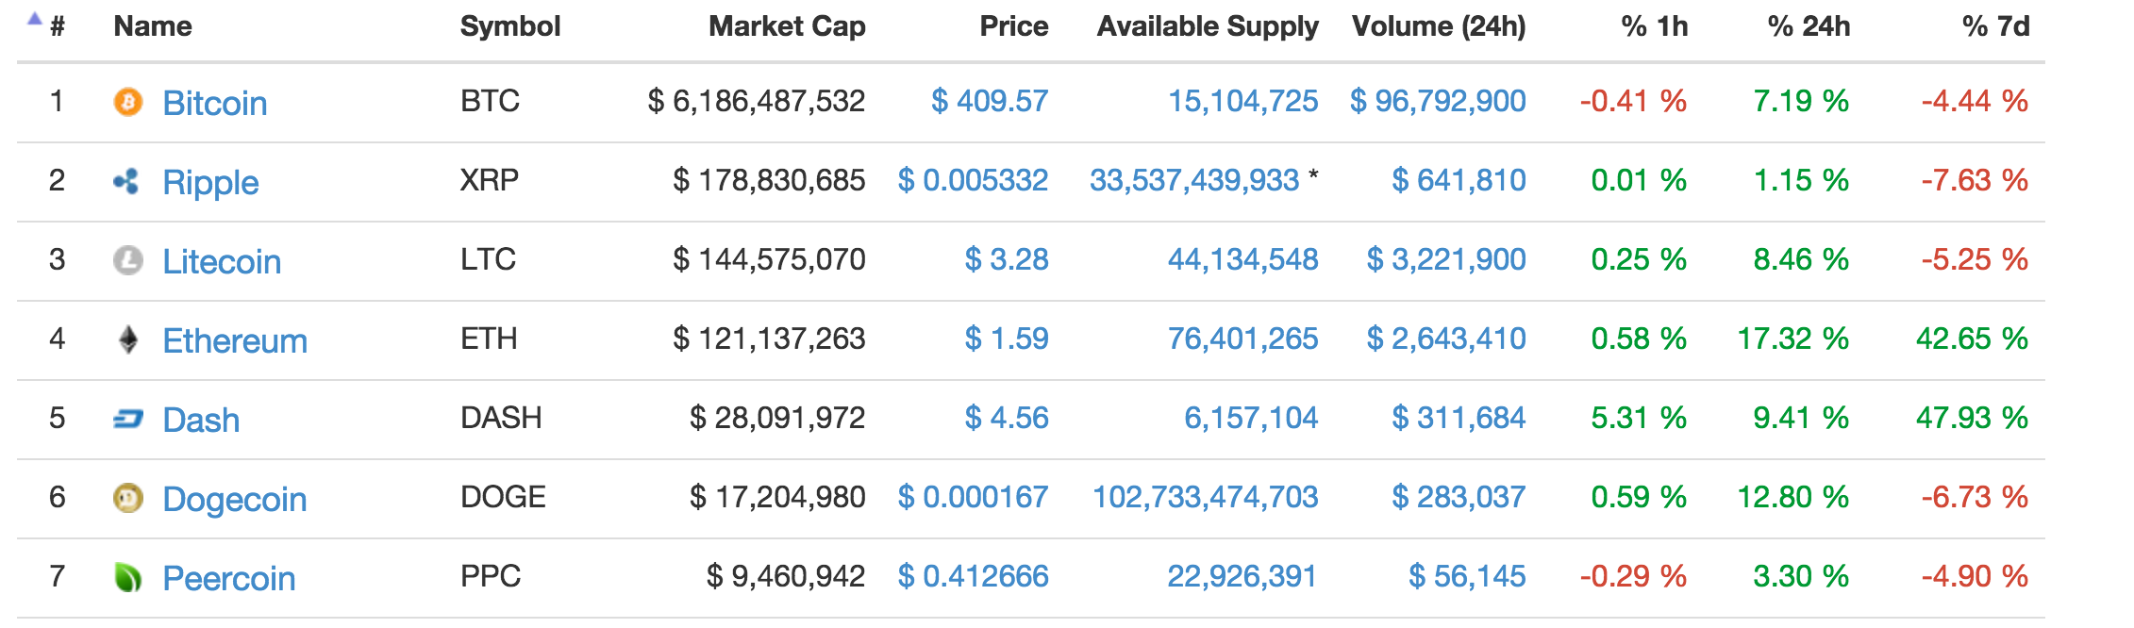Click the Dogecoin logo icon

128,498
